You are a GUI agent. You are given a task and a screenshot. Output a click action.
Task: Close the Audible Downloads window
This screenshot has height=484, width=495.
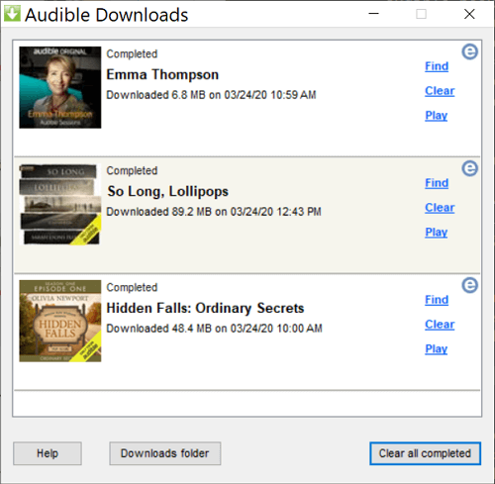(469, 14)
